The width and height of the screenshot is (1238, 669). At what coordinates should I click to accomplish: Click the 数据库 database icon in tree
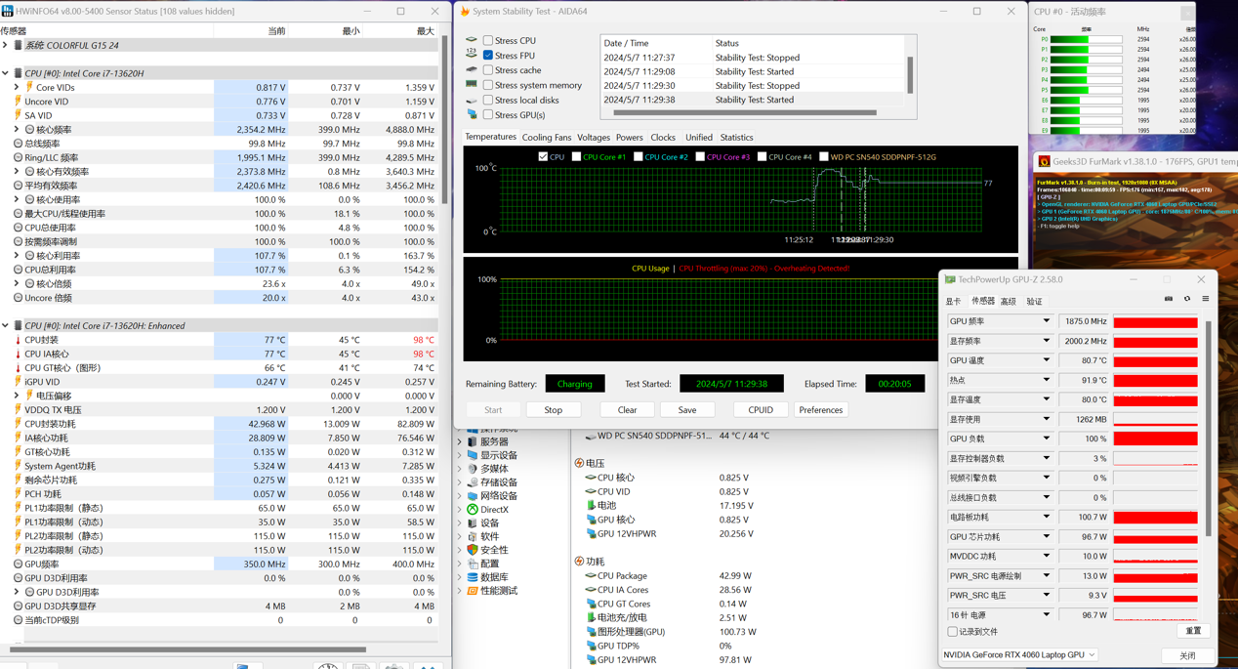[x=473, y=577]
